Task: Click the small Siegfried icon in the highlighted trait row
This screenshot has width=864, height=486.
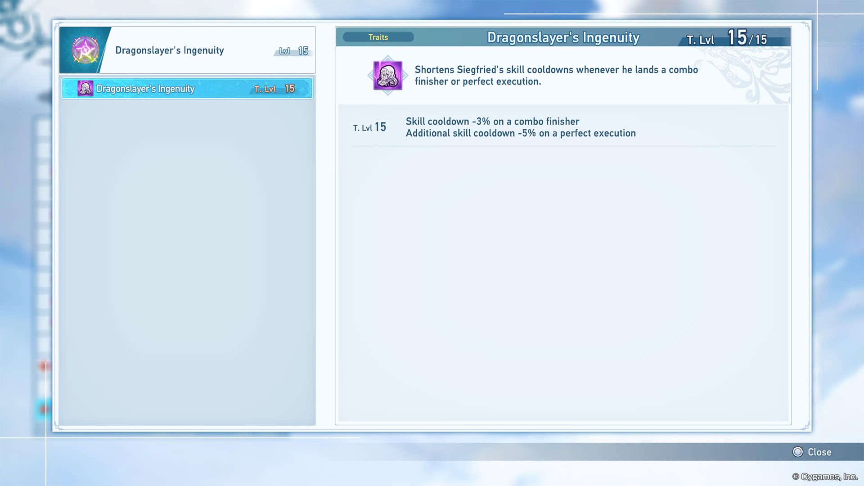Action: click(85, 89)
